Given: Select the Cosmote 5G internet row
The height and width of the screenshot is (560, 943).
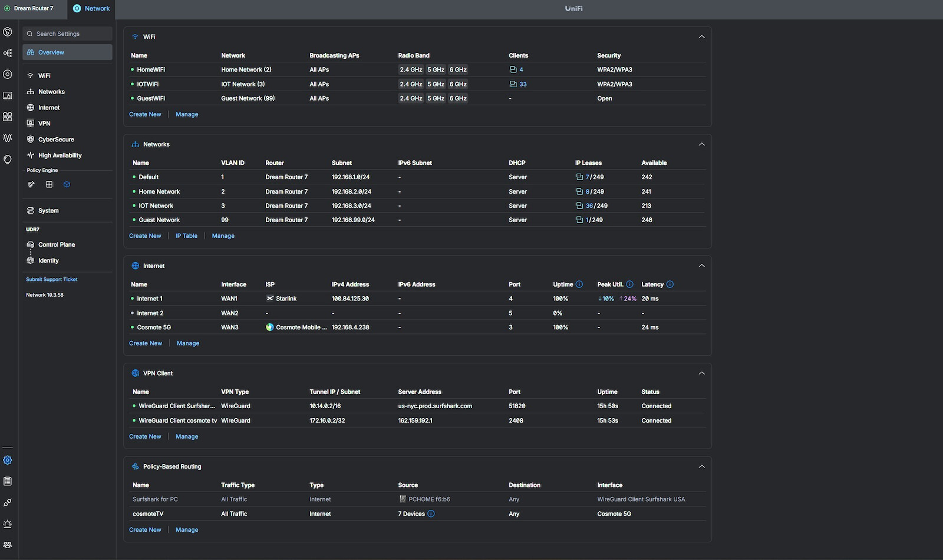Looking at the screenshot, I should (417, 327).
